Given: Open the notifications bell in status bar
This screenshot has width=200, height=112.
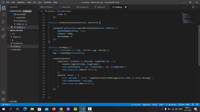Looking at the screenshot, I should 197,105.
